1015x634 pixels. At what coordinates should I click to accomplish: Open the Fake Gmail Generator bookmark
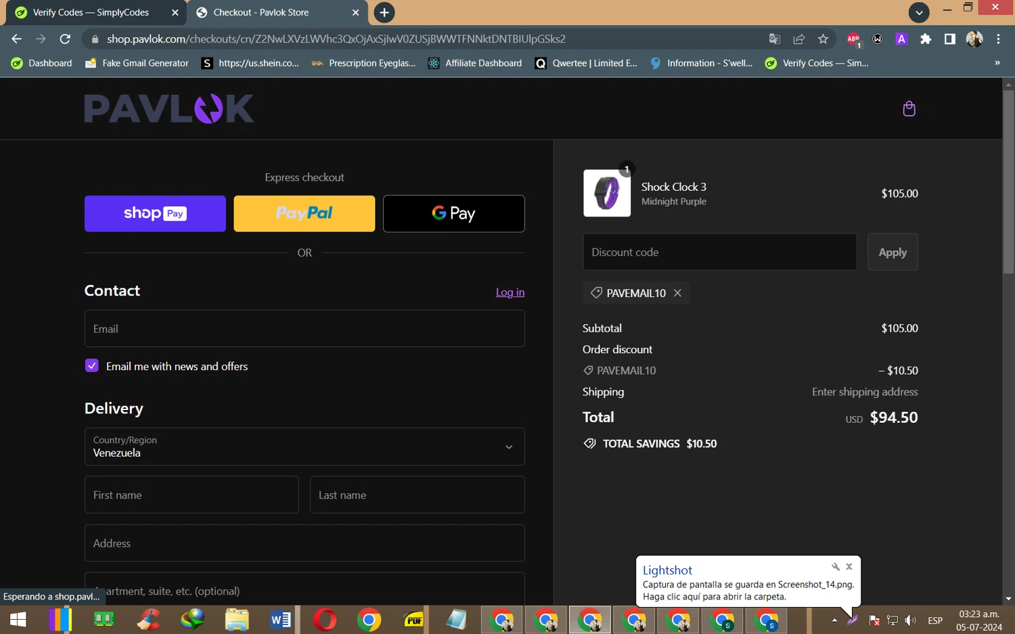tap(137, 63)
